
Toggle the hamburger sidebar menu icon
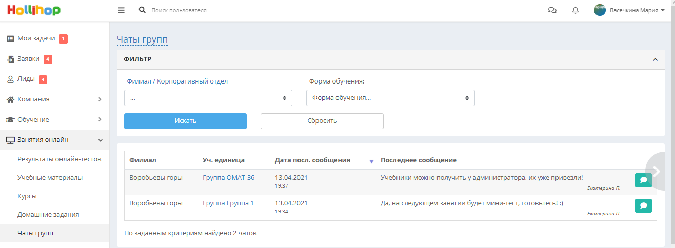(121, 10)
